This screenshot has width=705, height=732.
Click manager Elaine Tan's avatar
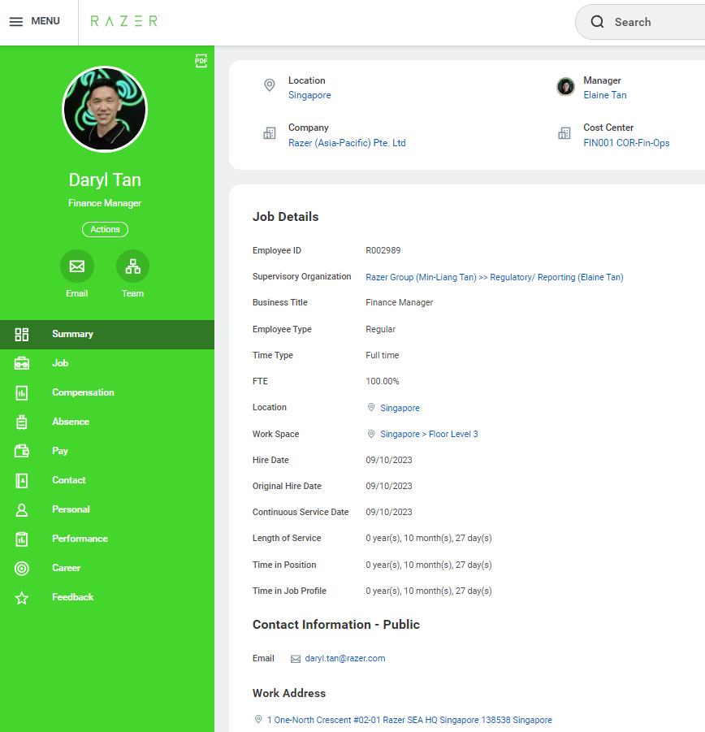click(x=565, y=86)
